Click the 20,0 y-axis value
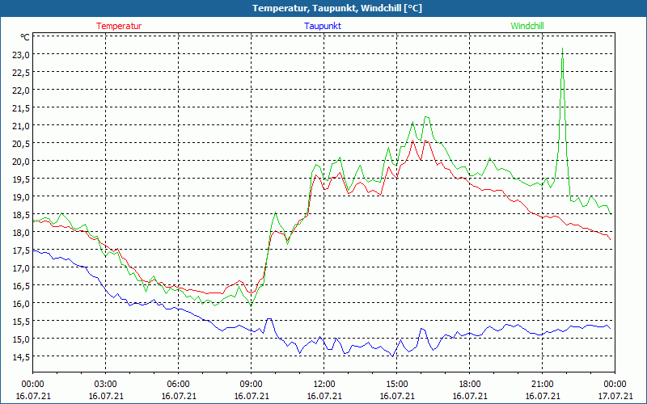 click(21, 161)
